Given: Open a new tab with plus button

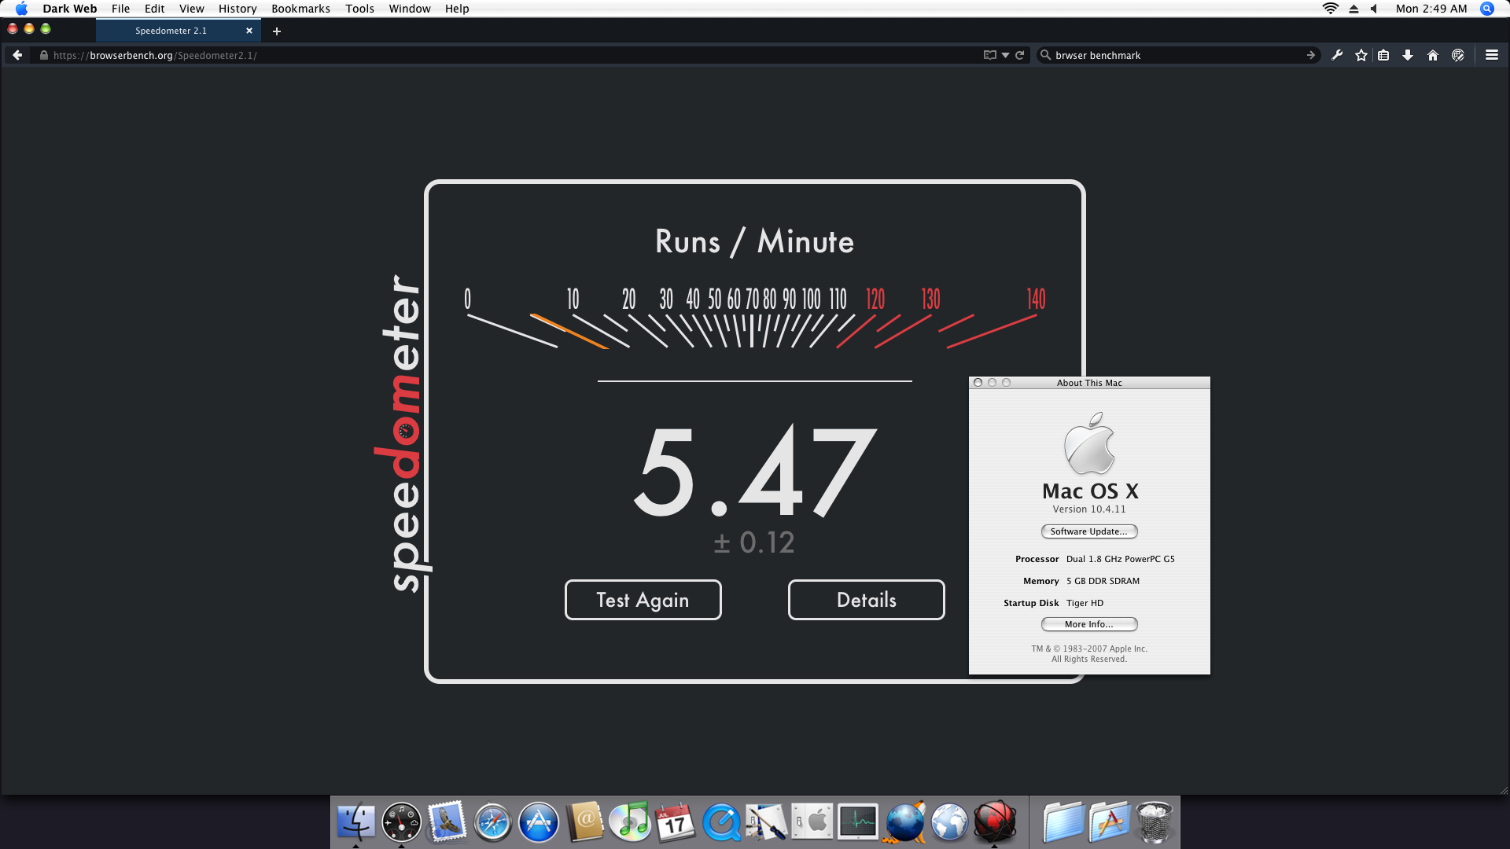Looking at the screenshot, I should [x=277, y=31].
